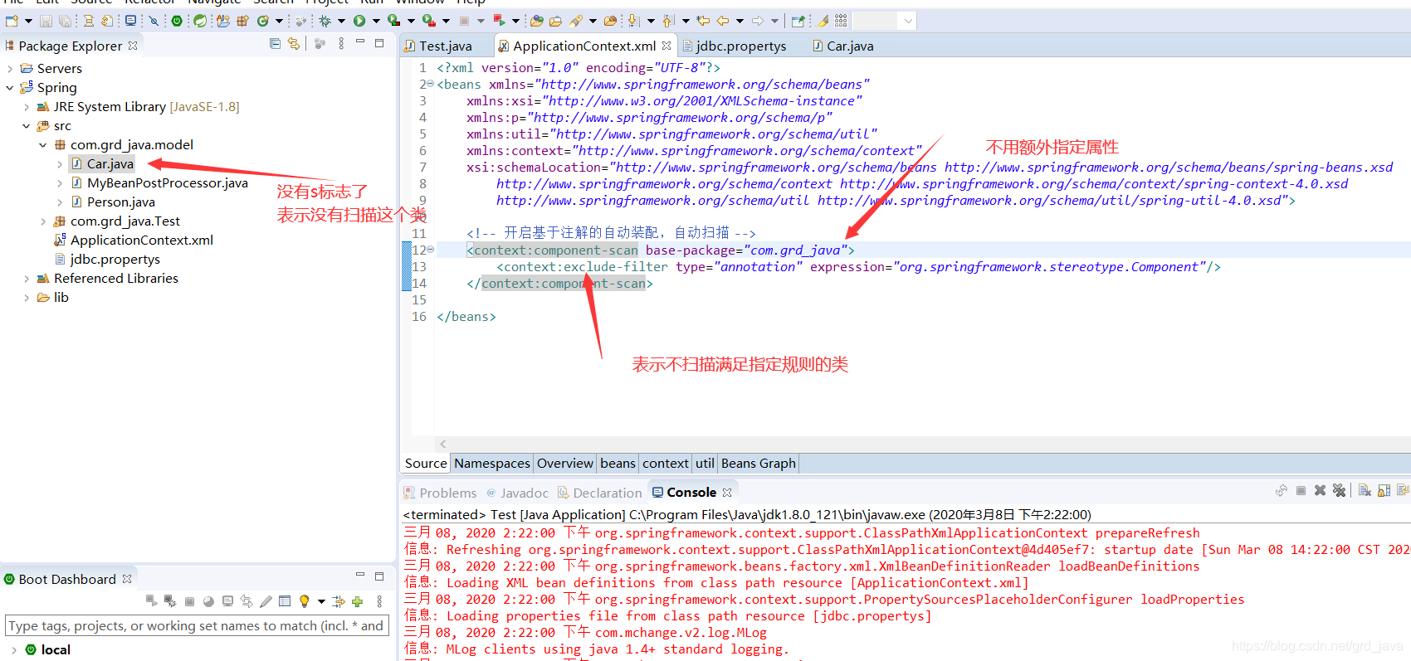Expand the lib folder node
Screen dimensions: 1411x661
pyautogui.click(x=27, y=298)
